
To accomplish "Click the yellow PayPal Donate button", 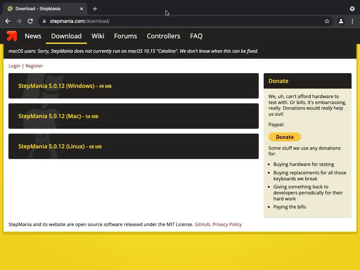I will pos(285,137).
